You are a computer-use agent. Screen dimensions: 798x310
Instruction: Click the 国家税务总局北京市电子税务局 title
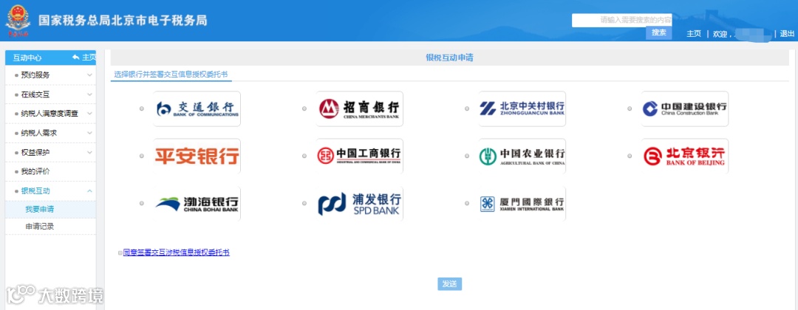tap(123, 21)
